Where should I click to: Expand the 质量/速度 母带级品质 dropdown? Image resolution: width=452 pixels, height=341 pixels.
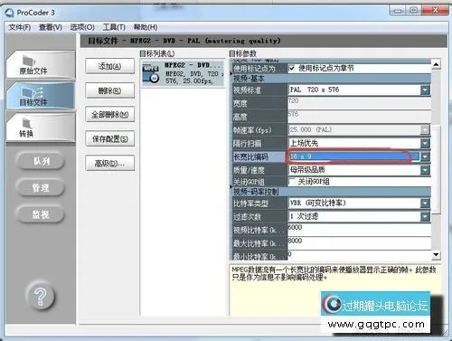coord(425,170)
